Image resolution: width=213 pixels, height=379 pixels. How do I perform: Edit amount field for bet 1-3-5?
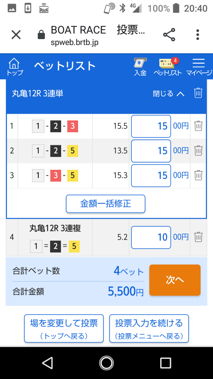[x=151, y=175]
